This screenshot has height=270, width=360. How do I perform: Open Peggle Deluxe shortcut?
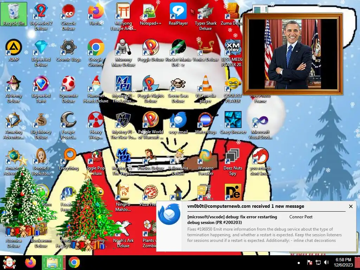coord(150,50)
